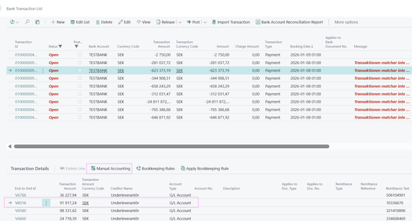Click Apply Bookkeeping Rule
The height and width of the screenshot is (221, 412).
[x=205, y=169]
